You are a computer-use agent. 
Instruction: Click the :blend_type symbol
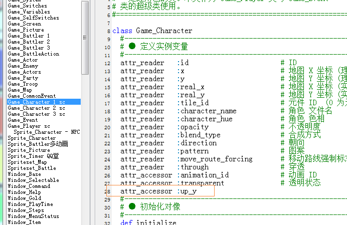pyautogui.click(x=199, y=135)
